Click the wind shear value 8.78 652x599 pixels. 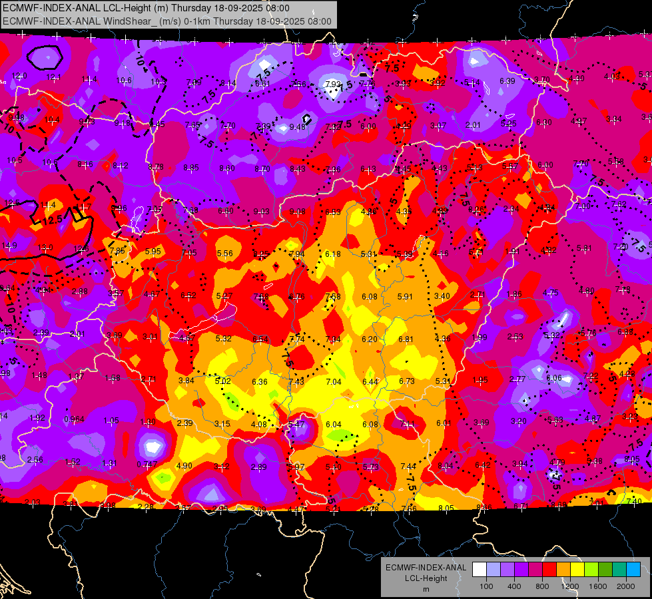click(x=156, y=166)
